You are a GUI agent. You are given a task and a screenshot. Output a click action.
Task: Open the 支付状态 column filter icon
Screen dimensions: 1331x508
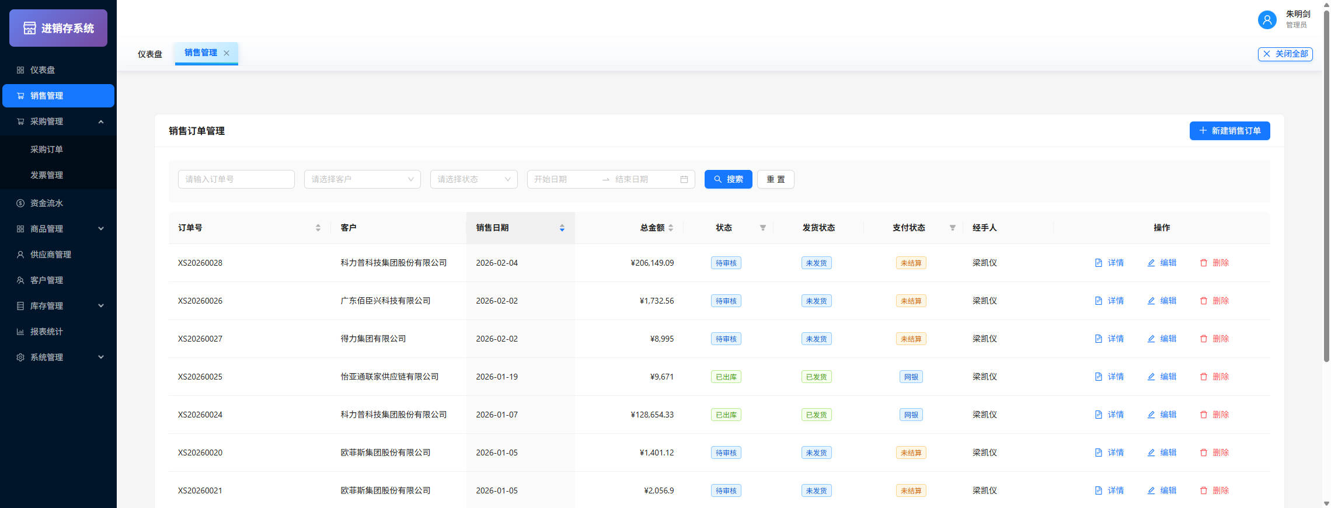(953, 228)
